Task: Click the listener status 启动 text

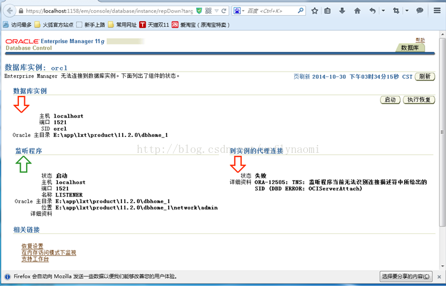Action: click(x=62, y=176)
